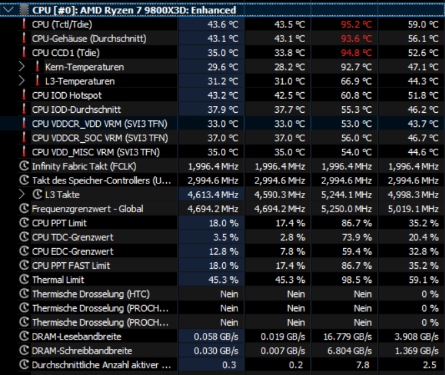Click the red 95.2 °C maximum value
Image resolution: width=445 pixels, height=375 pixels.
click(x=356, y=25)
